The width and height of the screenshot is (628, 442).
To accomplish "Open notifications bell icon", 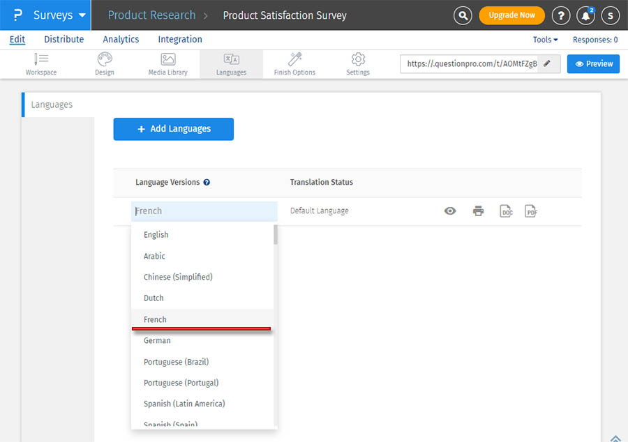I will click(585, 15).
